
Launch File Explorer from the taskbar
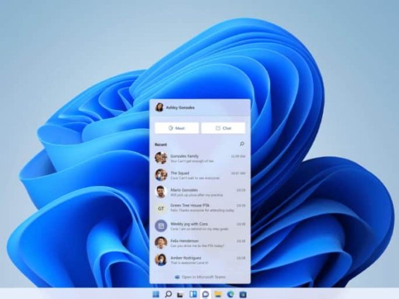217,293
